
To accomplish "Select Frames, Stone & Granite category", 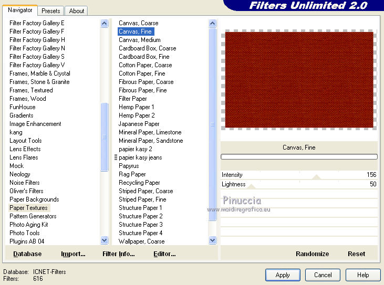I will pyautogui.click(x=39, y=82).
